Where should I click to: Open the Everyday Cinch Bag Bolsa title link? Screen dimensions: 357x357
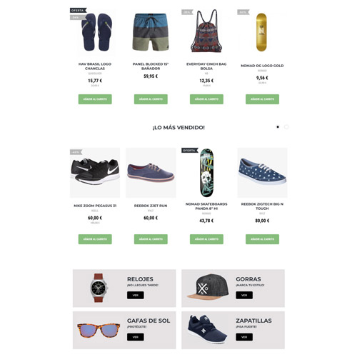(206, 66)
